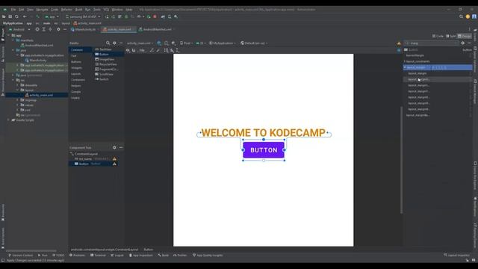Click the Back navigation arrow icon
The image size is (478, 269).
coord(25,16)
